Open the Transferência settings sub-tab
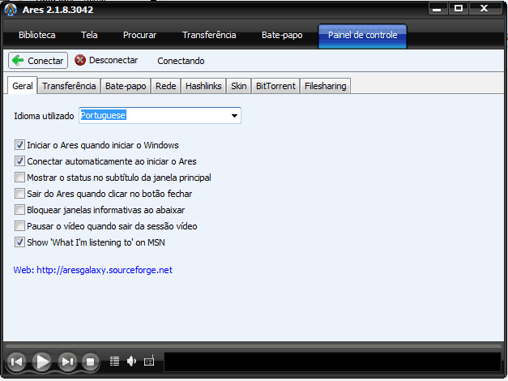The width and height of the screenshot is (508, 381). coord(69,86)
